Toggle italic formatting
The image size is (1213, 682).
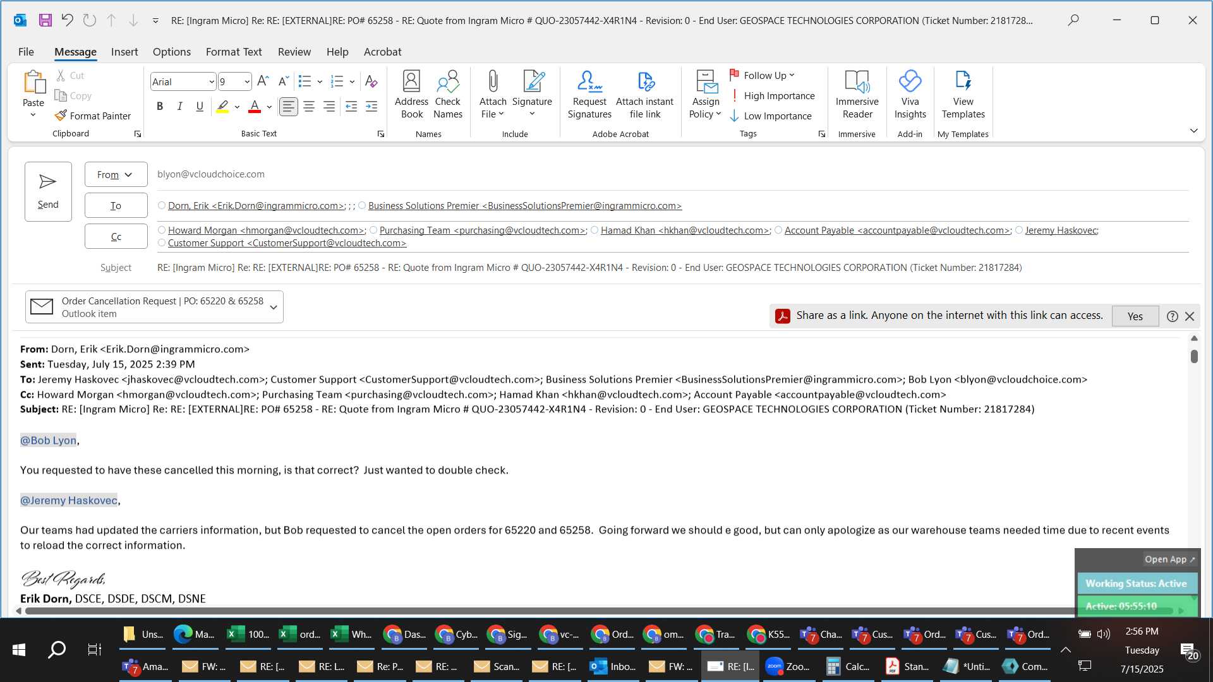pos(179,106)
